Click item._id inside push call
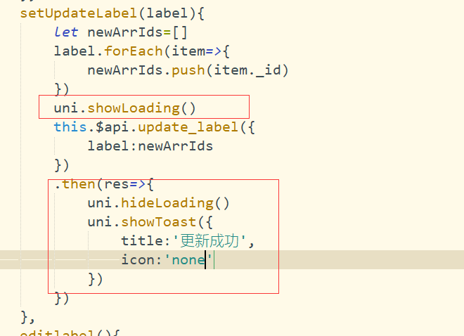Image resolution: width=464 pixels, height=336 pixels. 247,70
